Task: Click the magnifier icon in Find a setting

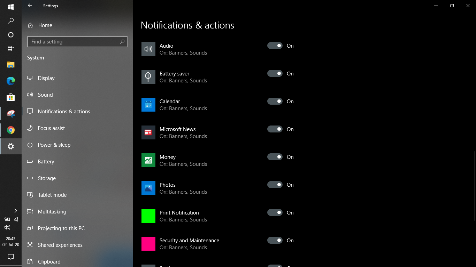Action: click(x=122, y=42)
